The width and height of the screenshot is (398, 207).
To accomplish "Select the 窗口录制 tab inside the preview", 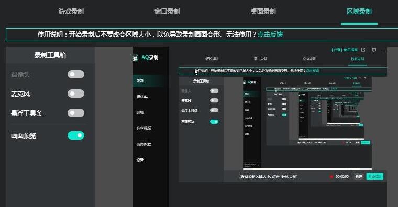I will point(260,59).
